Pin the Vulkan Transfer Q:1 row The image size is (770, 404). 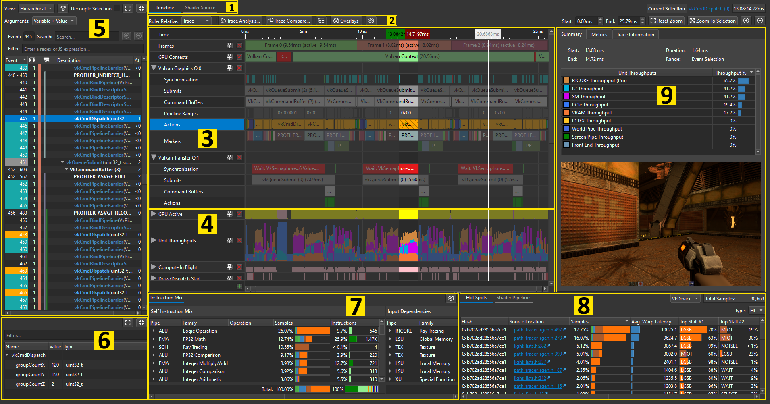[229, 157]
